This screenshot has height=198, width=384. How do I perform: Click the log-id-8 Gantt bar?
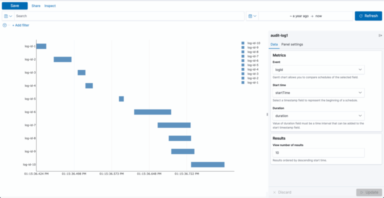coord(180,138)
